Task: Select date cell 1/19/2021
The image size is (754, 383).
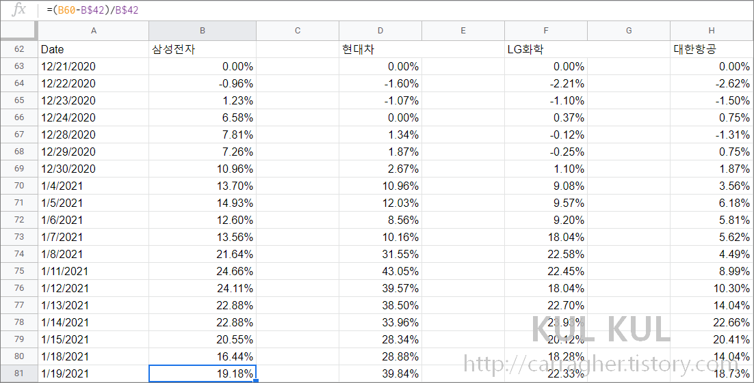Action: click(x=93, y=373)
